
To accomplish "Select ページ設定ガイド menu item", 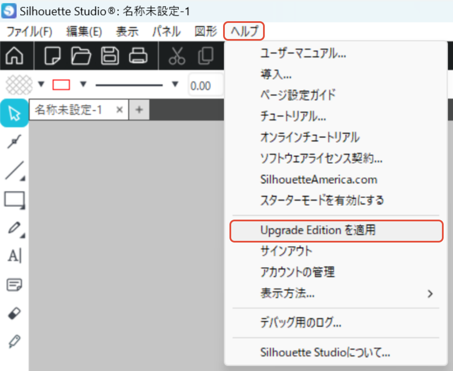I will pyautogui.click(x=336, y=95).
